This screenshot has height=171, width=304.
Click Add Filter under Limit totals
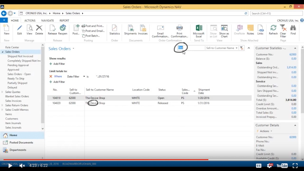point(57,82)
